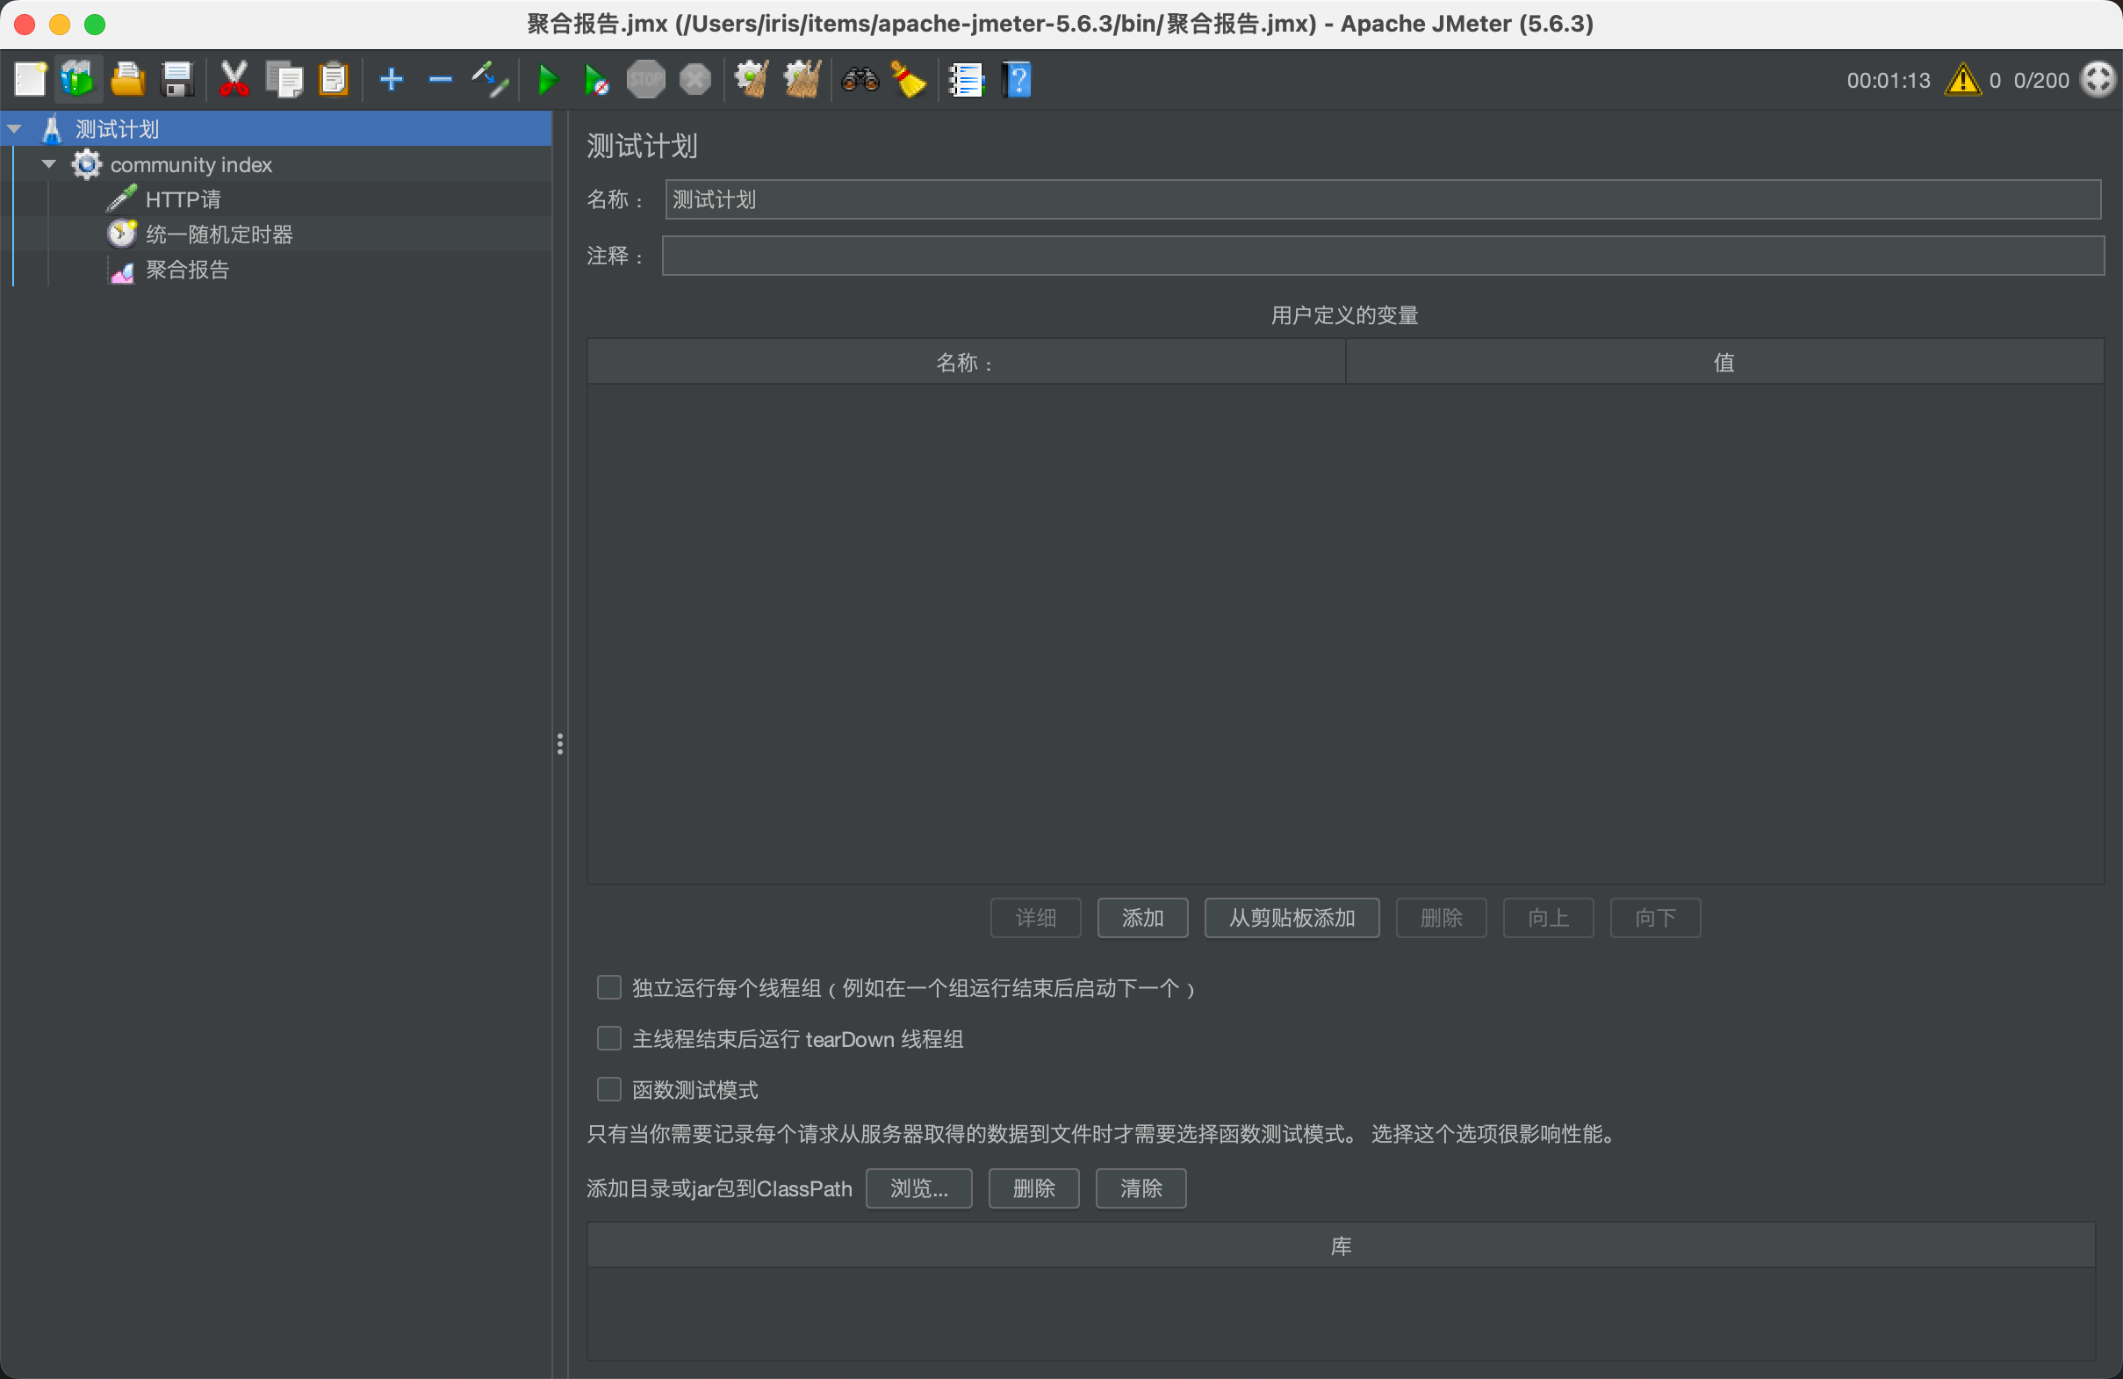Screen dimensions: 2123x1379
Task: Expand all tree nodes with plus icon
Action: tap(391, 79)
